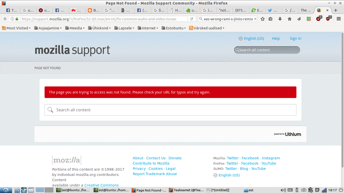Switch to the tab starting with "not...
The width and height of the screenshot is (344, 193).
(224, 10)
